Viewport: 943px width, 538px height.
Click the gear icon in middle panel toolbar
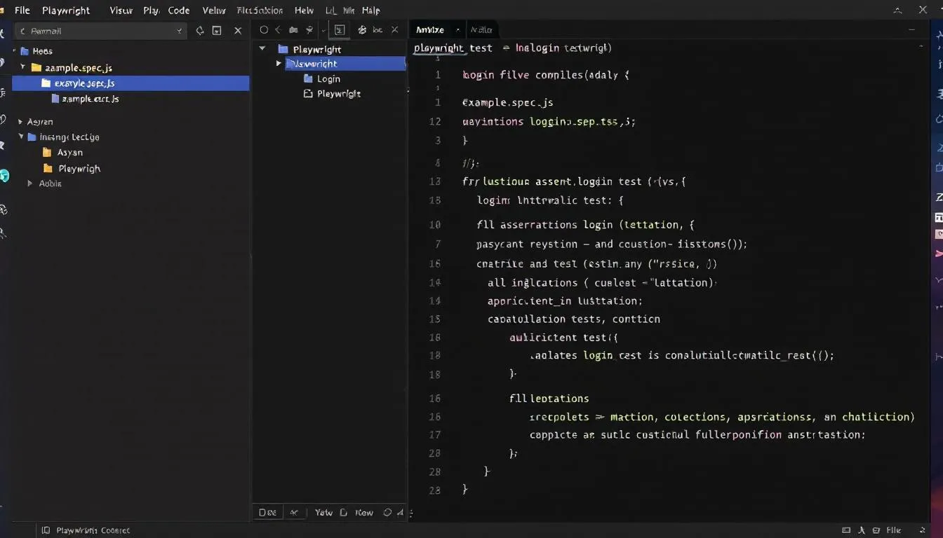click(x=362, y=30)
